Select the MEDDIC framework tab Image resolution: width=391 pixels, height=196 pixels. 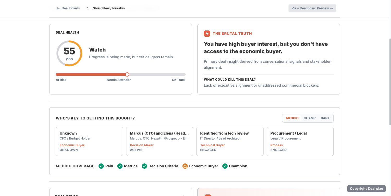(x=292, y=118)
